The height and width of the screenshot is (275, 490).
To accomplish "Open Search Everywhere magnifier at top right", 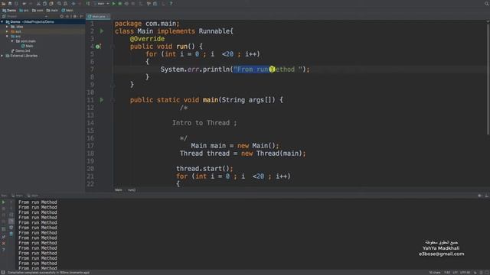I will click(x=487, y=3).
